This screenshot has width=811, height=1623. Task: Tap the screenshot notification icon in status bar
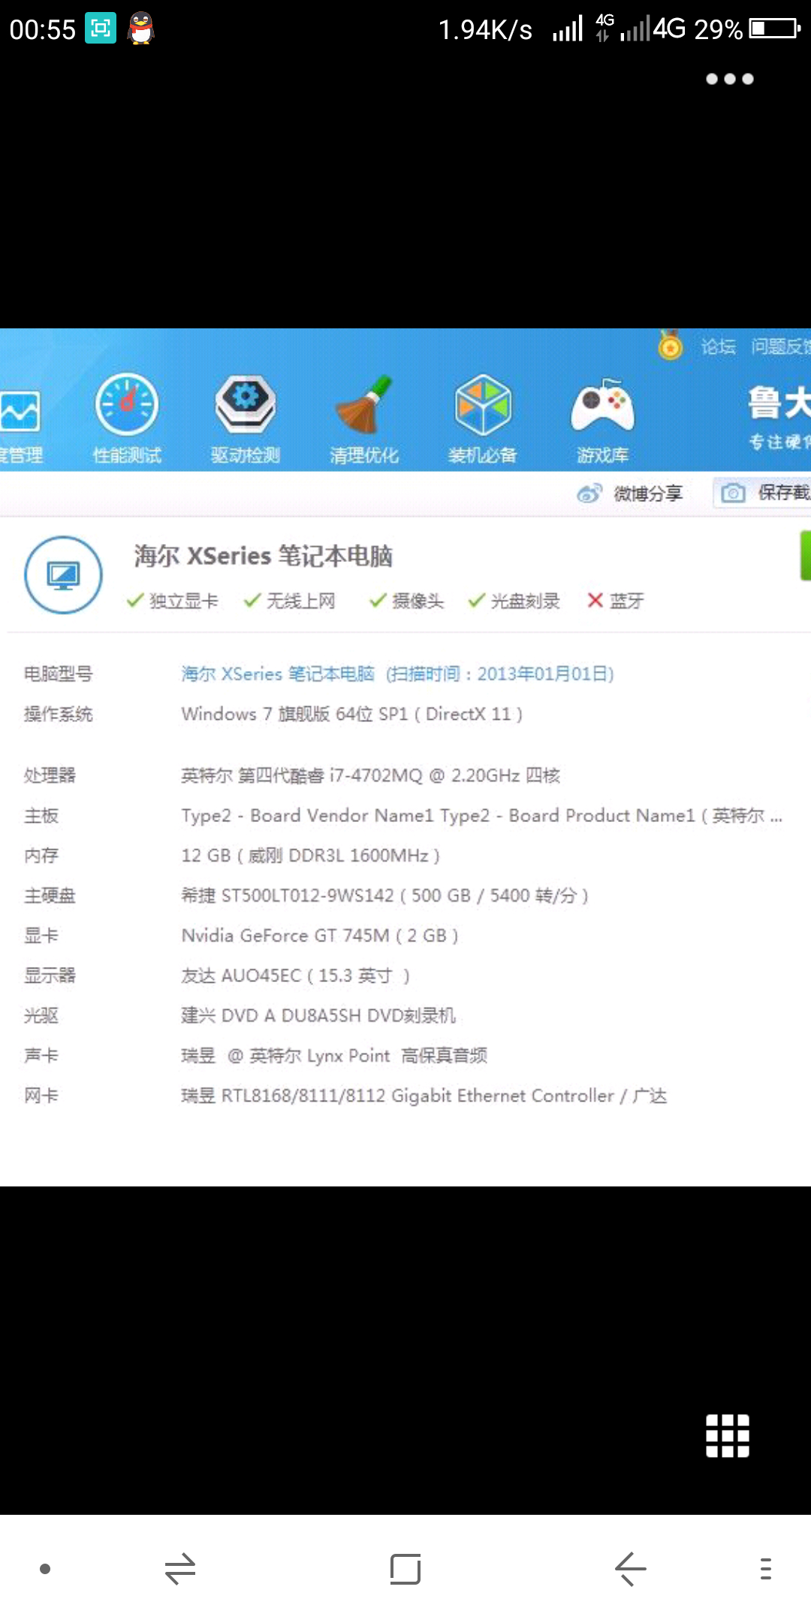(x=101, y=29)
